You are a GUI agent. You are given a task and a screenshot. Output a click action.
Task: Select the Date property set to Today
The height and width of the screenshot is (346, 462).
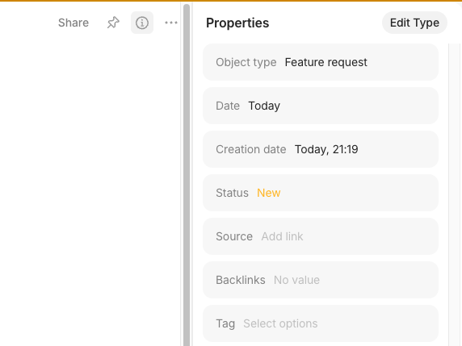tap(321, 106)
